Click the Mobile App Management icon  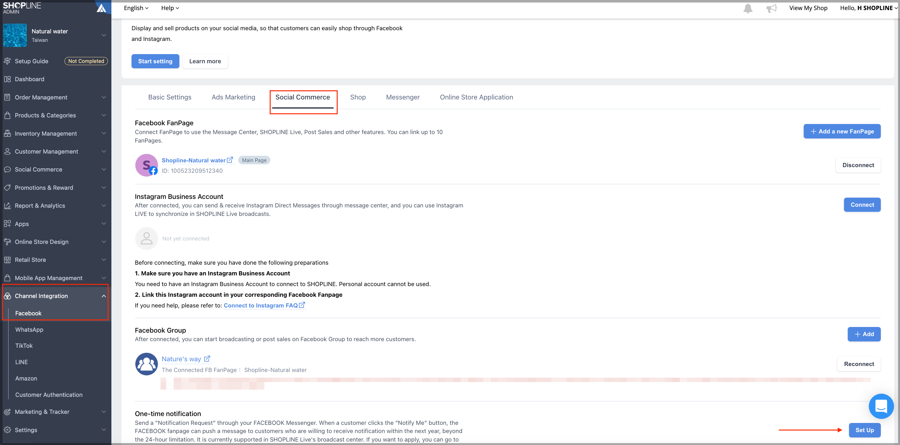point(7,278)
